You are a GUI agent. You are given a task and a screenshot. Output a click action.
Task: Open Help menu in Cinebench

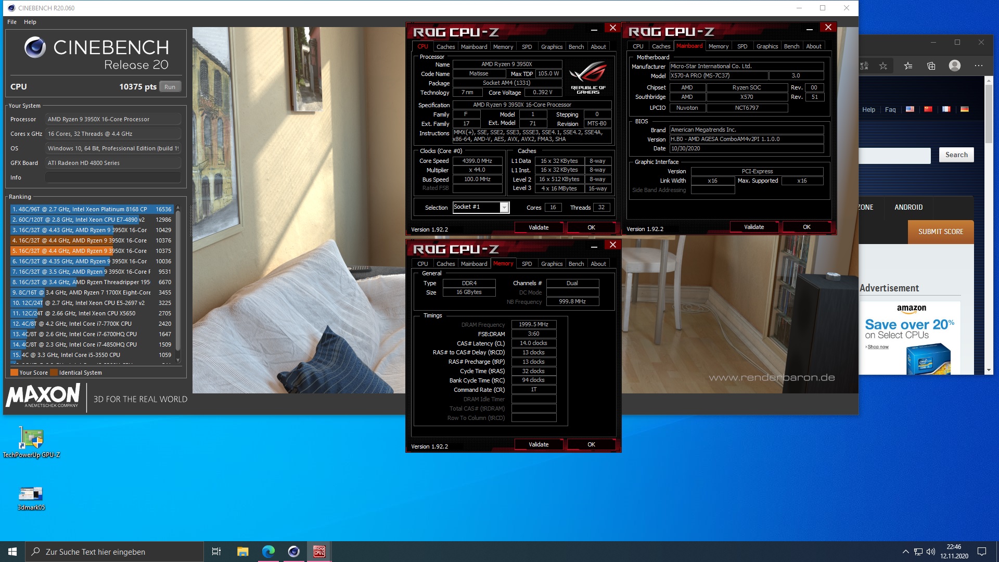pyautogui.click(x=30, y=22)
